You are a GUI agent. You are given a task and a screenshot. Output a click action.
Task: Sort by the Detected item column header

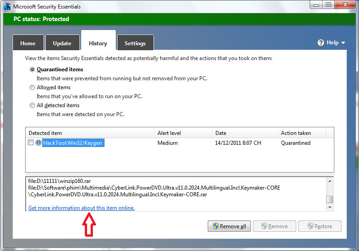90,133
